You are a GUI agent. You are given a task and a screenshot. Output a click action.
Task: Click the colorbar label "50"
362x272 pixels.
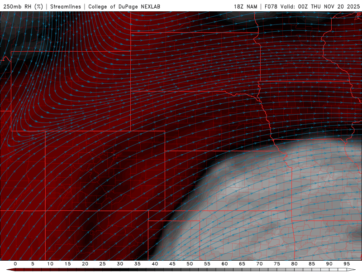pyautogui.click(x=190, y=264)
